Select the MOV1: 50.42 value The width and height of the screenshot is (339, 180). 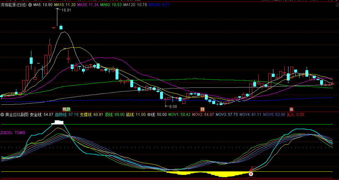pyautogui.click(x=179, y=115)
